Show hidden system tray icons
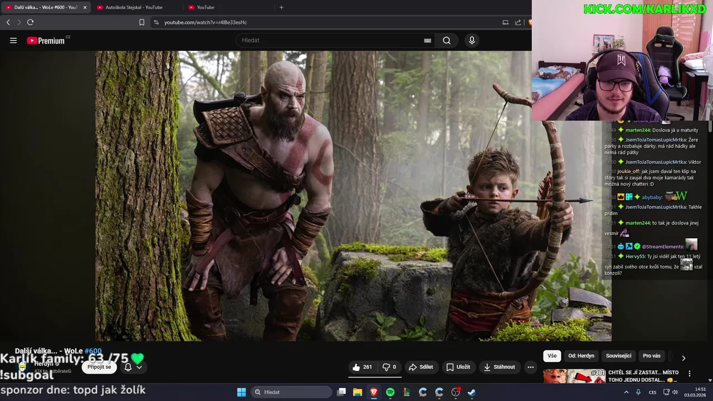This screenshot has width=713, height=401. tap(627, 392)
